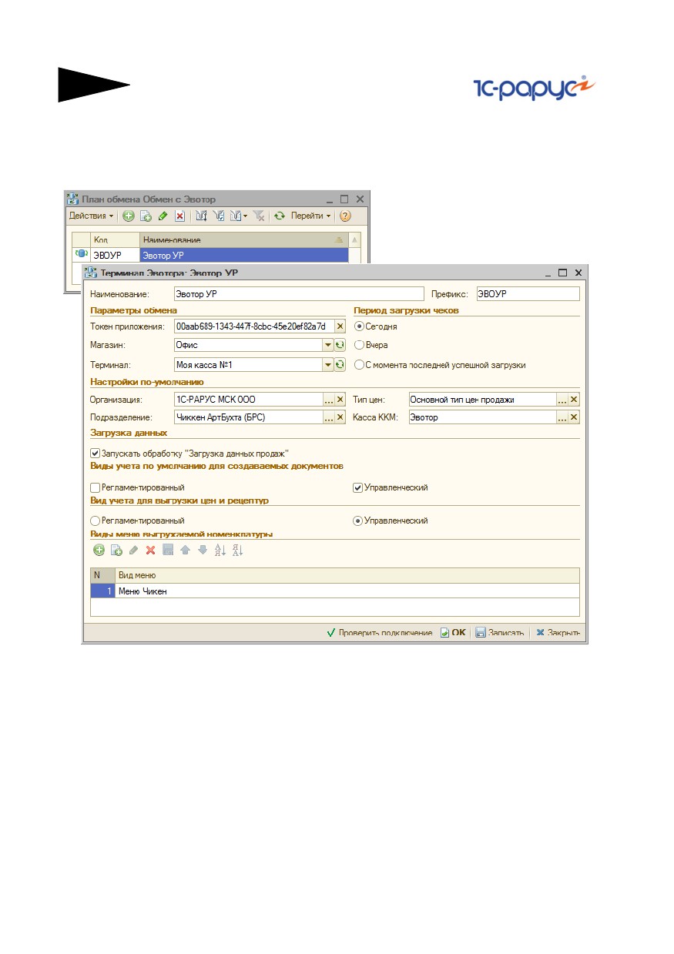The image size is (674, 954).
Task: Copy menu type row via copy icon
Action: pyautogui.click(x=116, y=550)
